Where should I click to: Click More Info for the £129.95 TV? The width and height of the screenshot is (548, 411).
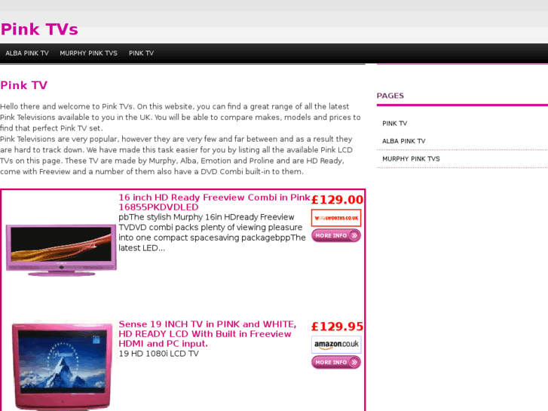click(336, 362)
